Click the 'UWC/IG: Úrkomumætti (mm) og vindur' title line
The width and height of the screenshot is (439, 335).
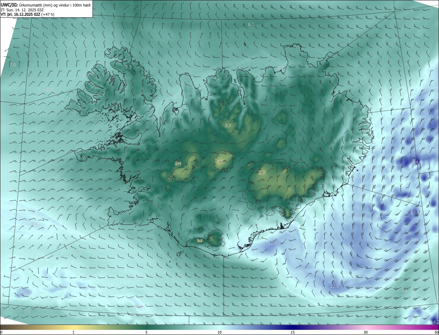click(x=46, y=5)
